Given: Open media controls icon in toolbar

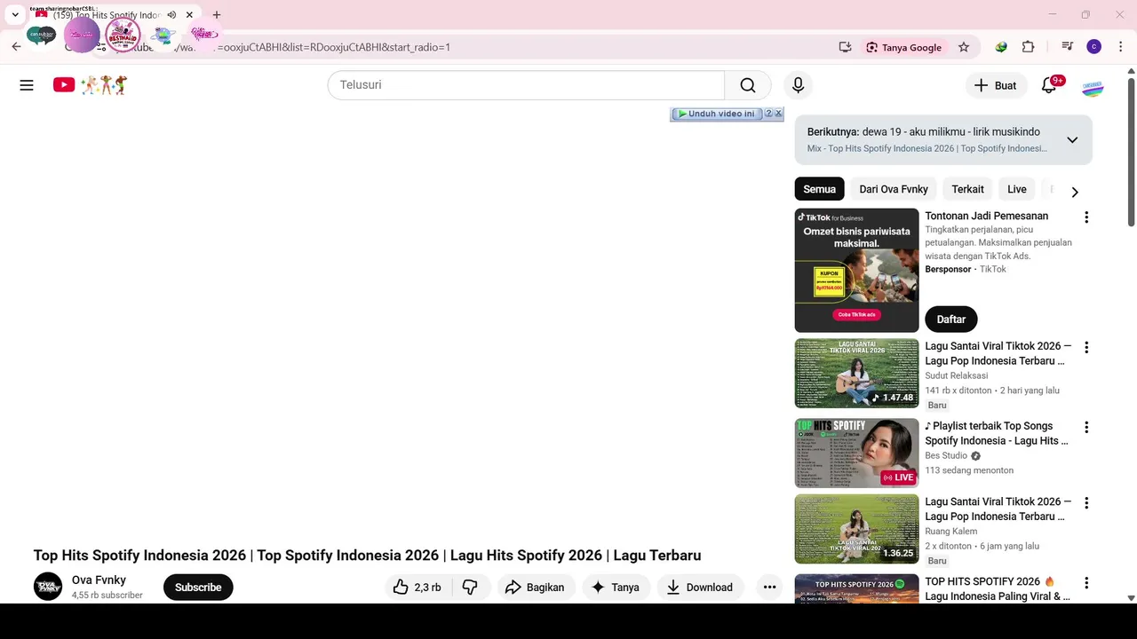Looking at the screenshot, I should 1067,47.
